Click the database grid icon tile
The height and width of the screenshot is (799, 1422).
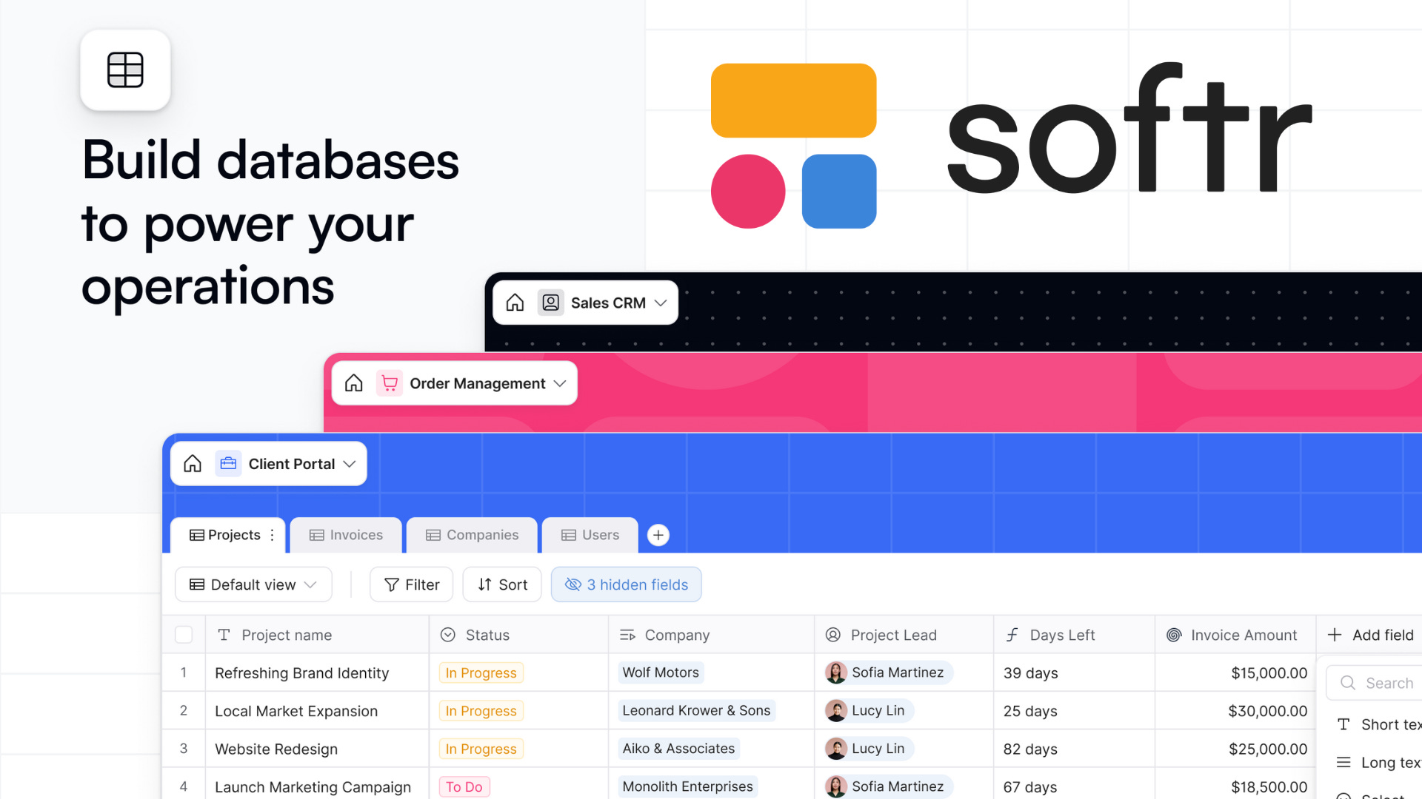coord(125,70)
